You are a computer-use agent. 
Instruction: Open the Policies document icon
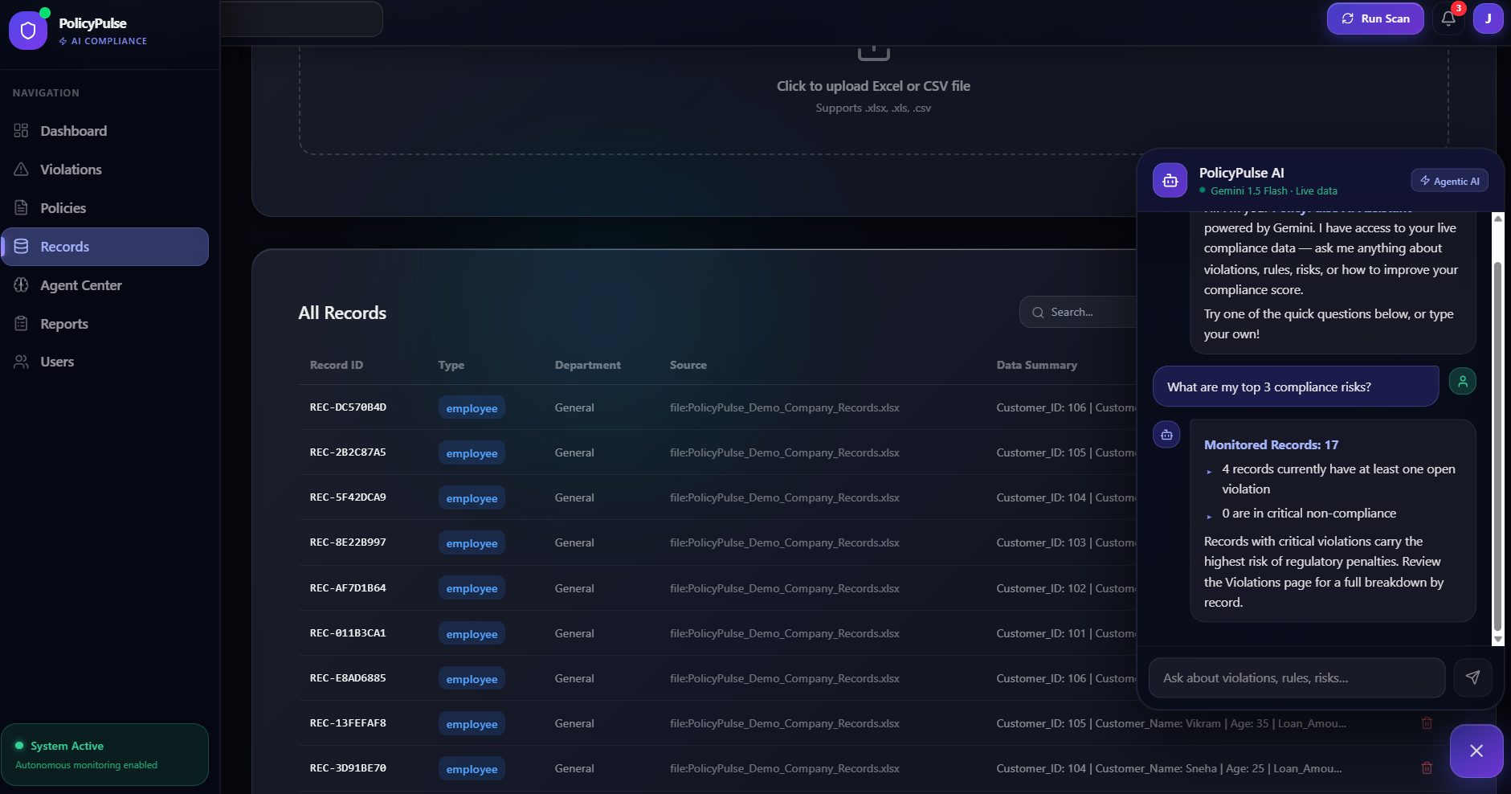pyautogui.click(x=21, y=208)
